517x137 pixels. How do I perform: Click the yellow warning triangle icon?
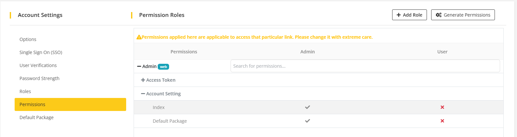point(139,37)
